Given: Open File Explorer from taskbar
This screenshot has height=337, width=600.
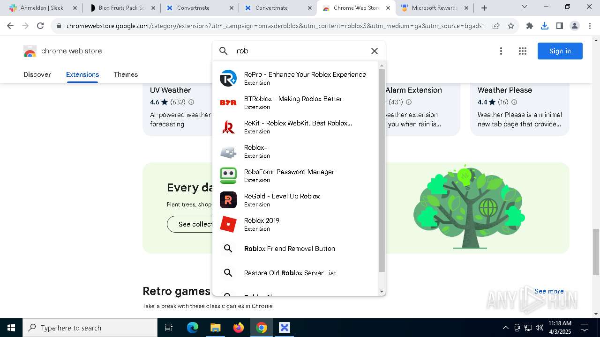Looking at the screenshot, I should pyautogui.click(x=215, y=328).
